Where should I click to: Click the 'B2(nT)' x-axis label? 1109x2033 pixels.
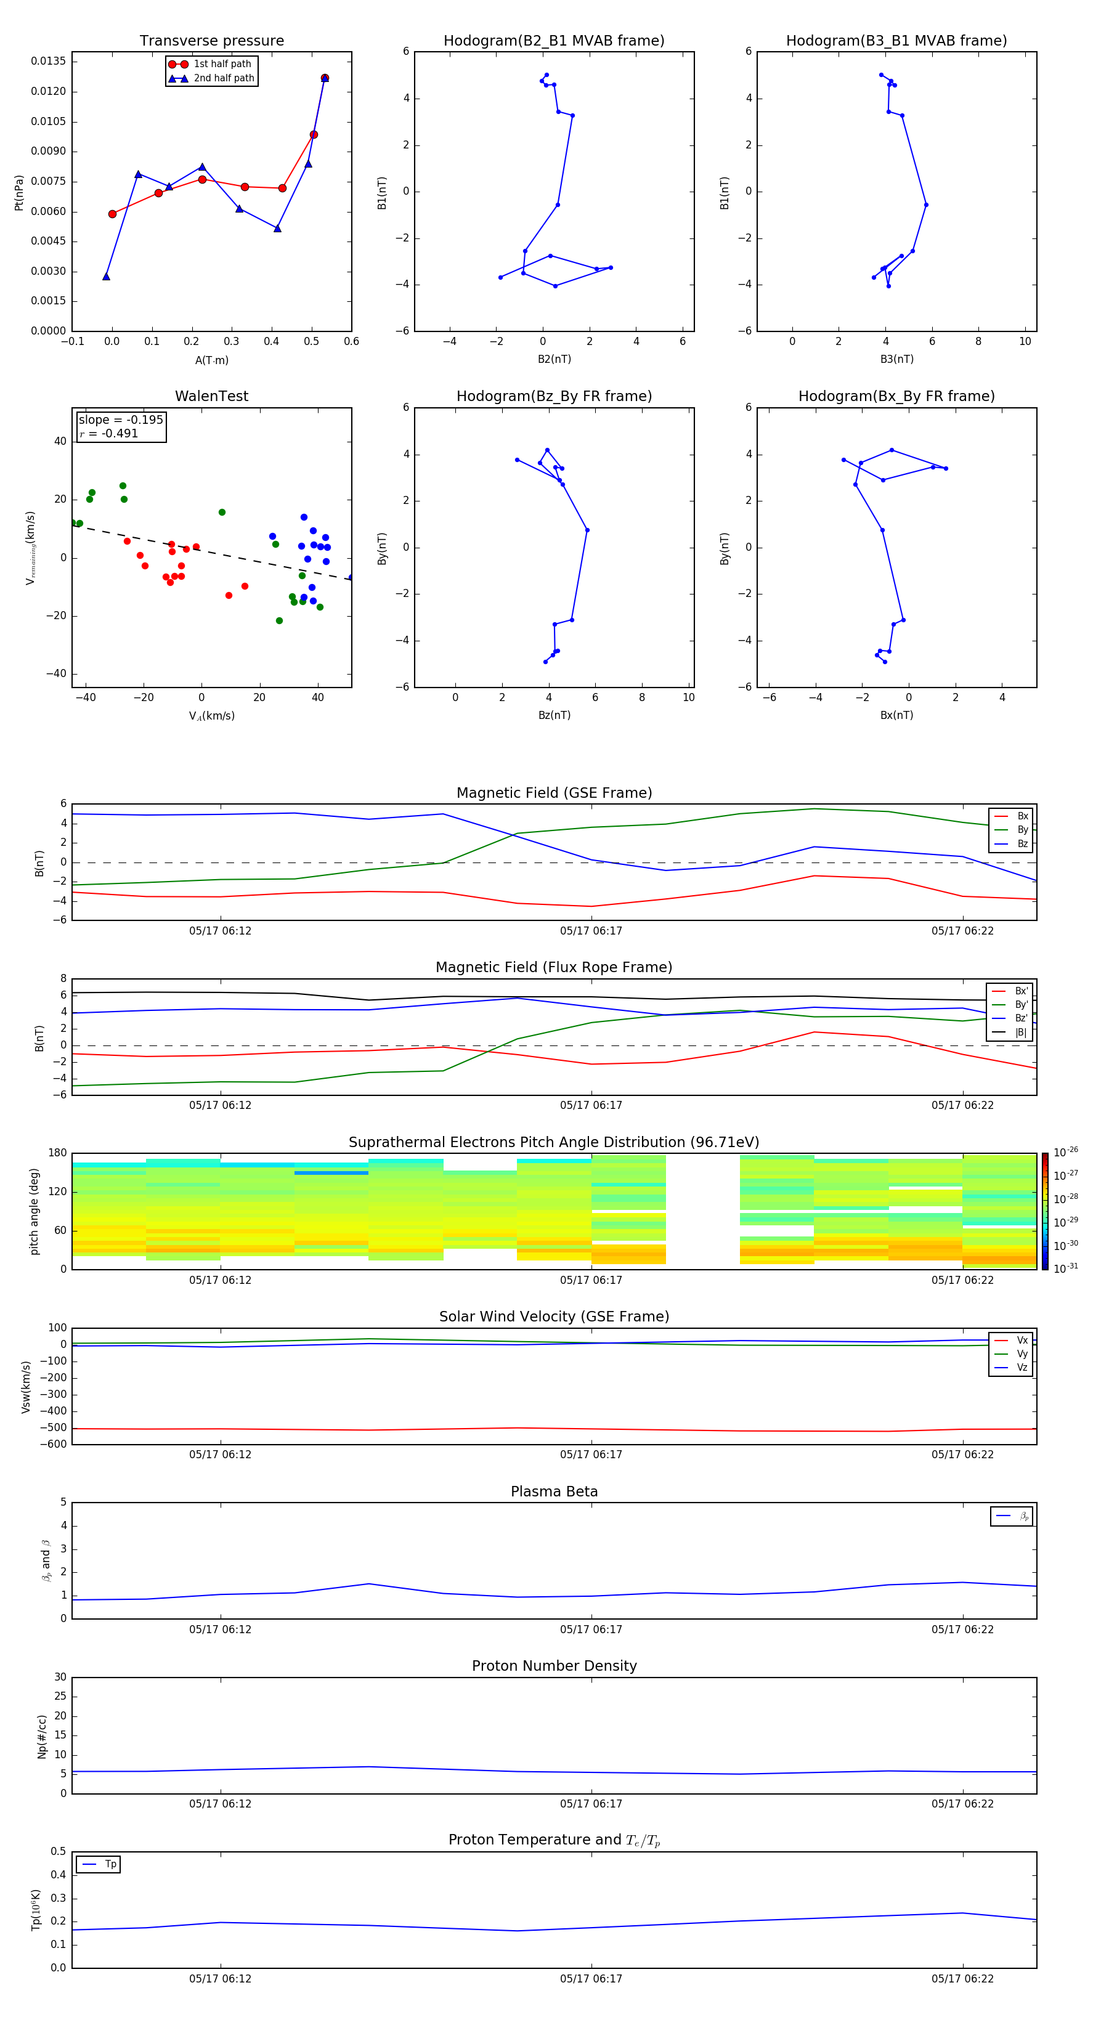[554, 359]
